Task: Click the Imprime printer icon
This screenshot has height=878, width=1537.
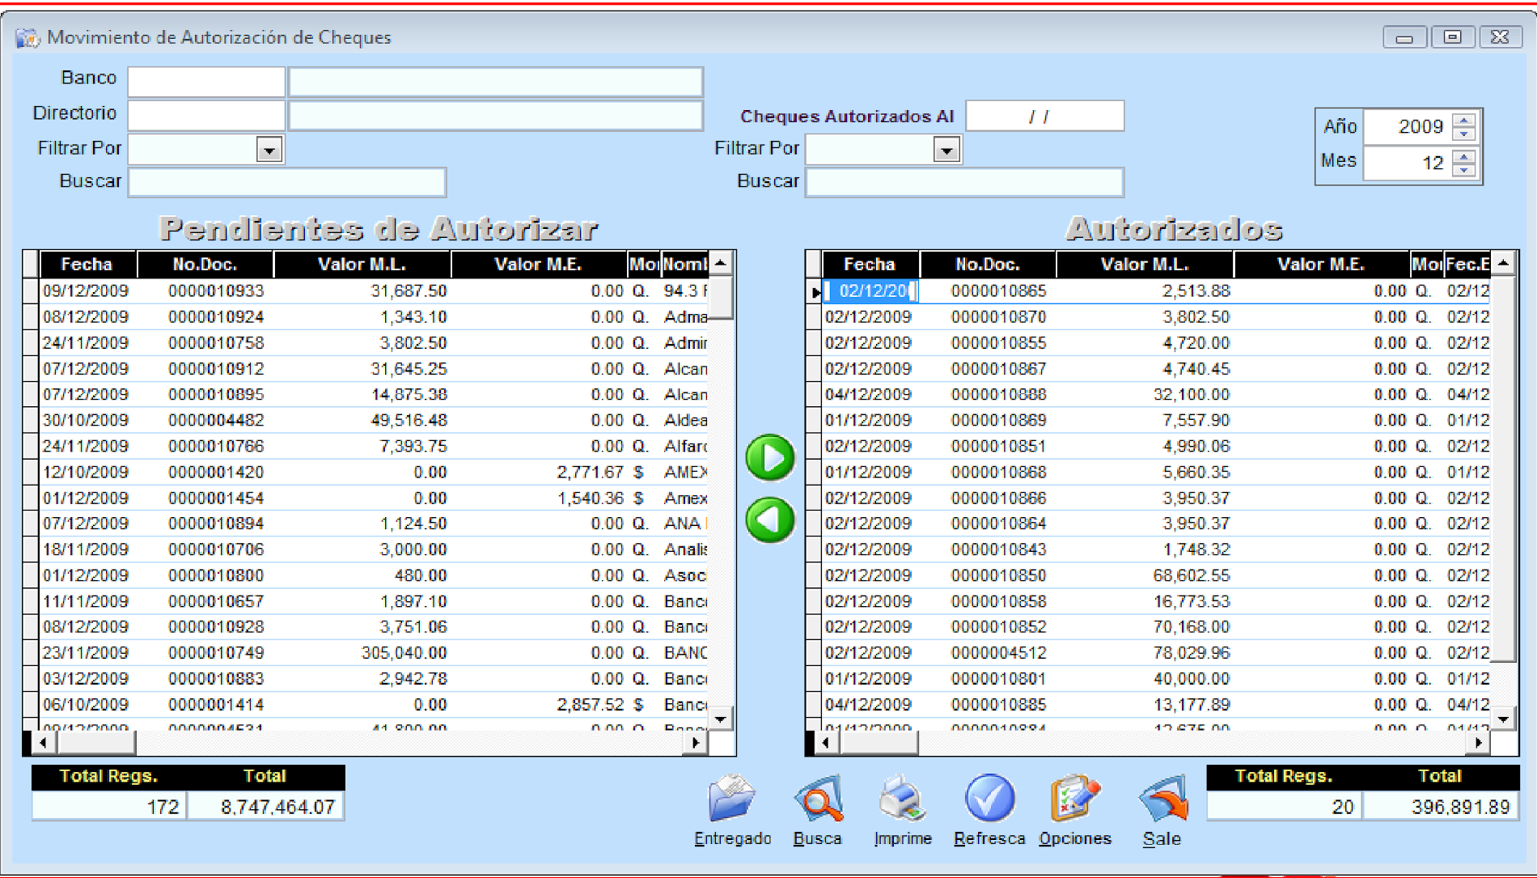Action: tap(902, 800)
